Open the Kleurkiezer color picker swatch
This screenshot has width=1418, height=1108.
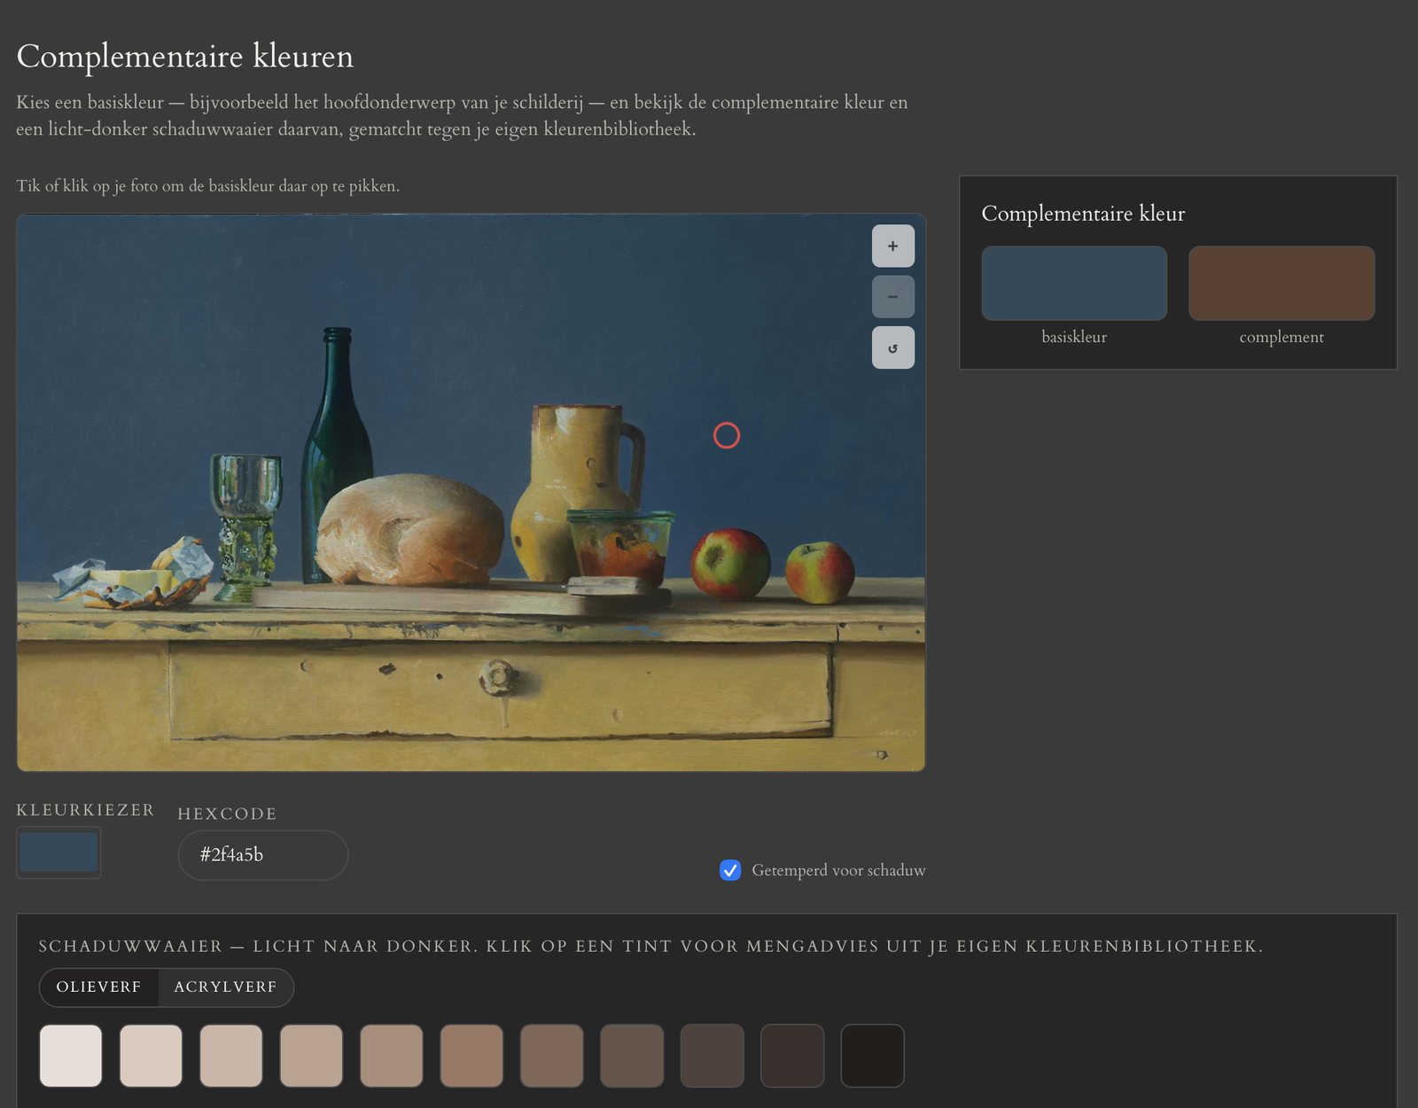[x=58, y=852]
